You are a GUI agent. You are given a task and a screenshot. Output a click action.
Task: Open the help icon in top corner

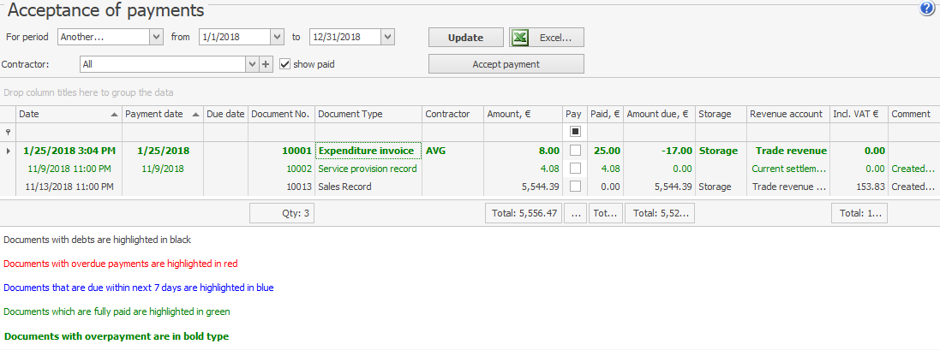[x=926, y=9]
